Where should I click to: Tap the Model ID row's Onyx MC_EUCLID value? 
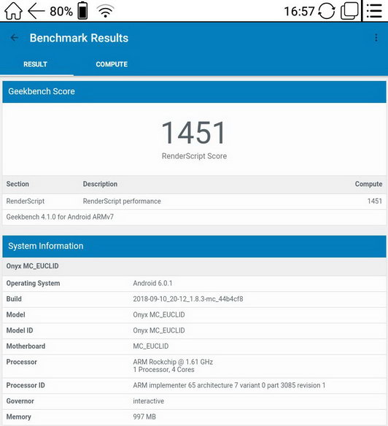[x=159, y=330]
